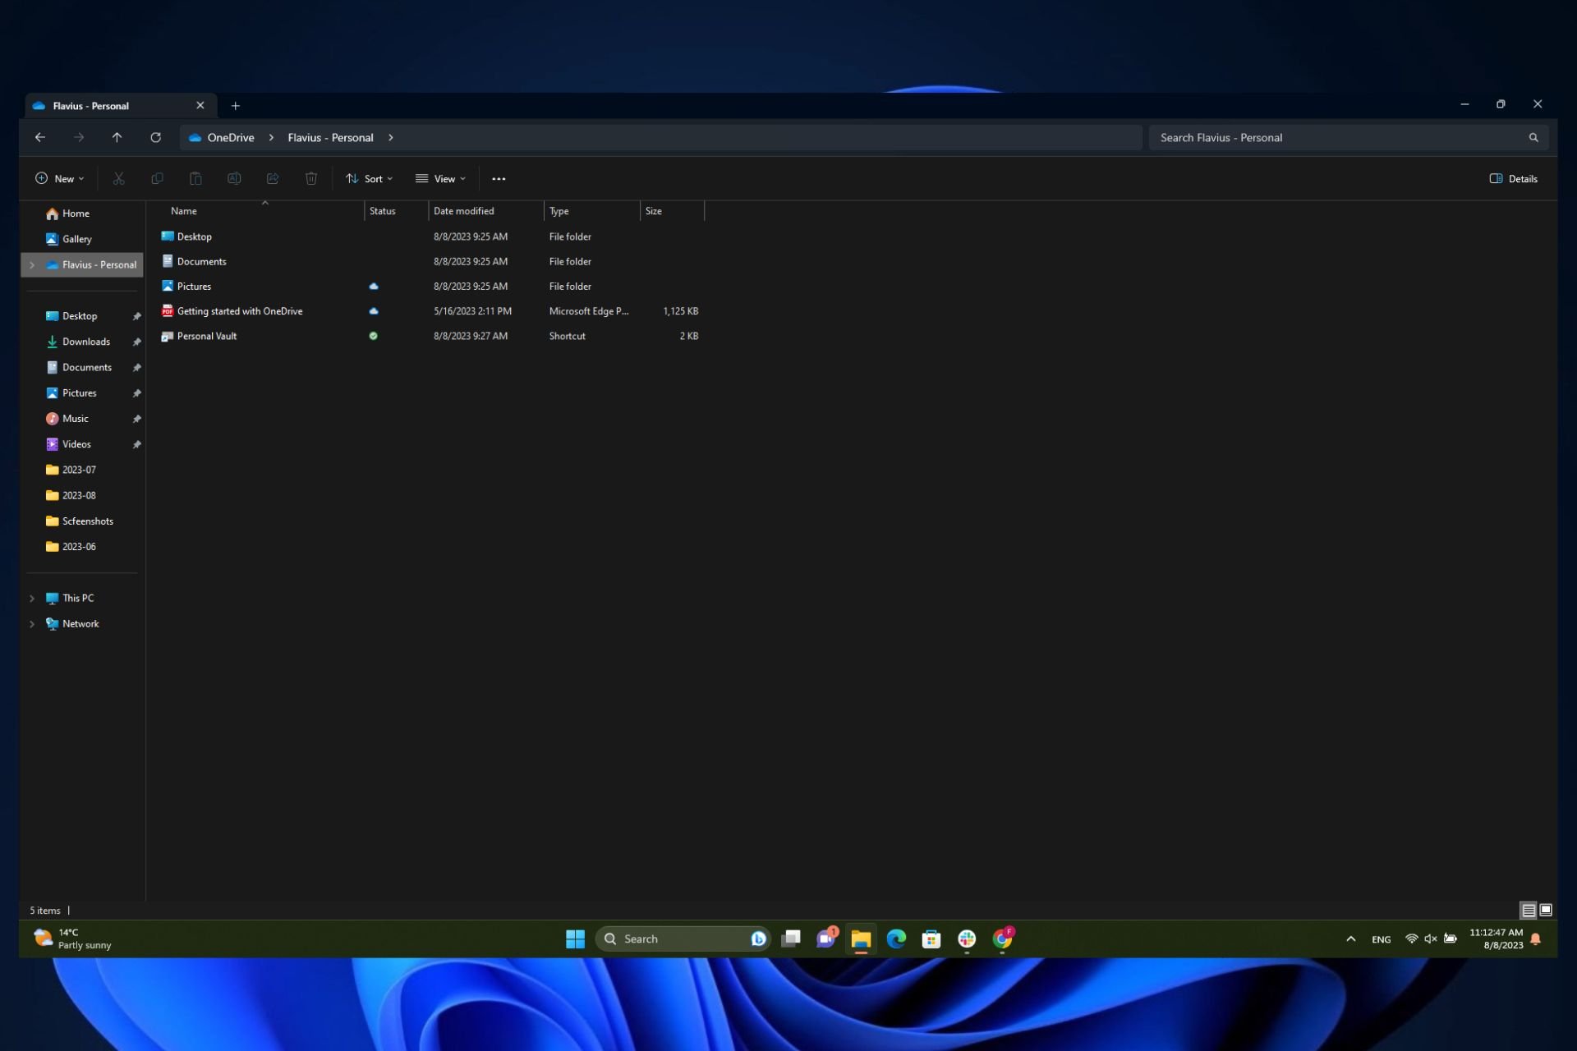Open Microsoft Edge from taskbar
The height and width of the screenshot is (1051, 1577).
(x=896, y=939)
